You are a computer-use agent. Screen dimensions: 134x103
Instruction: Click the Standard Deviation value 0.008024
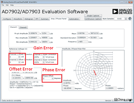pyautogui.click(x=82, y=38)
